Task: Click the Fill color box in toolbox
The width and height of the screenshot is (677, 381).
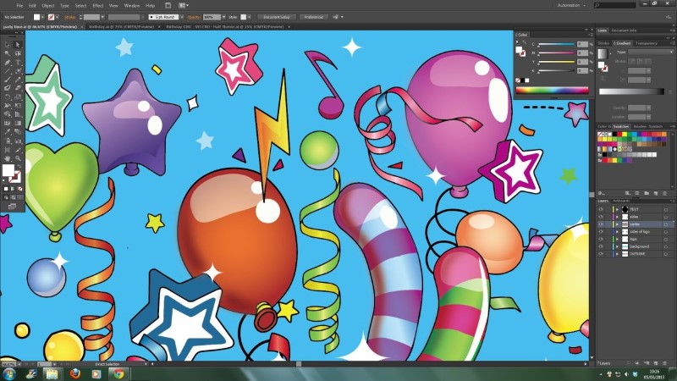Action: click(x=9, y=170)
